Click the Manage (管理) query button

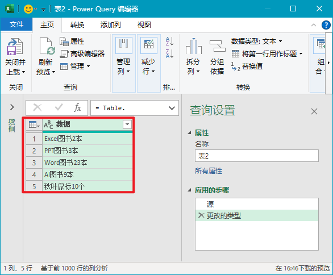[x=75, y=66]
